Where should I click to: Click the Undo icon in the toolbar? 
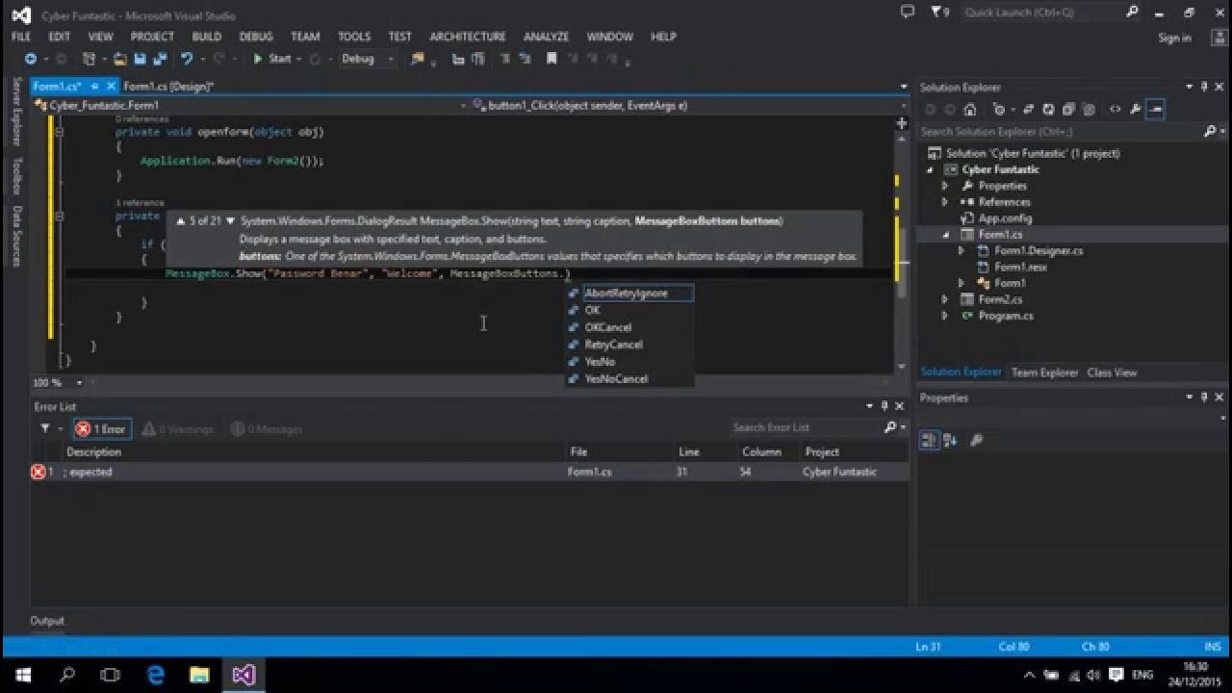point(187,59)
